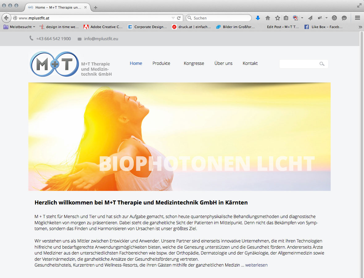Image resolution: width=364 pixels, height=278 pixels.
Task: Bookmark this page with the star icon
Action: pyautogui.click(x=277, y=18)
